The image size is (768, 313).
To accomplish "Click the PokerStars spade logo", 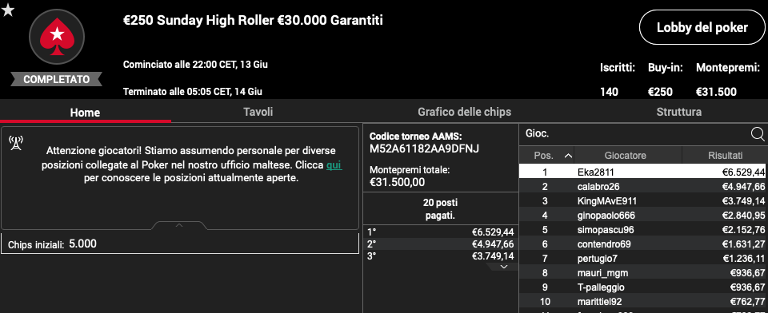I will (x=57, y=38).
